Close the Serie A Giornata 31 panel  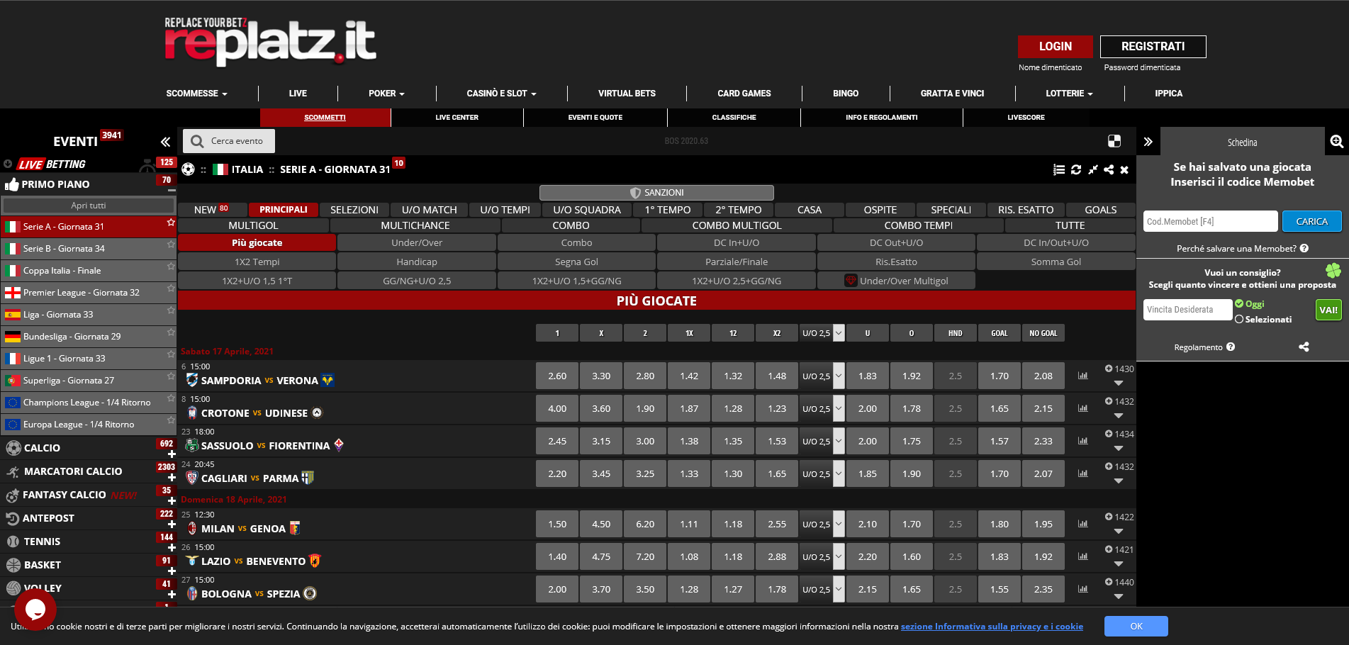pos(1124,170)
